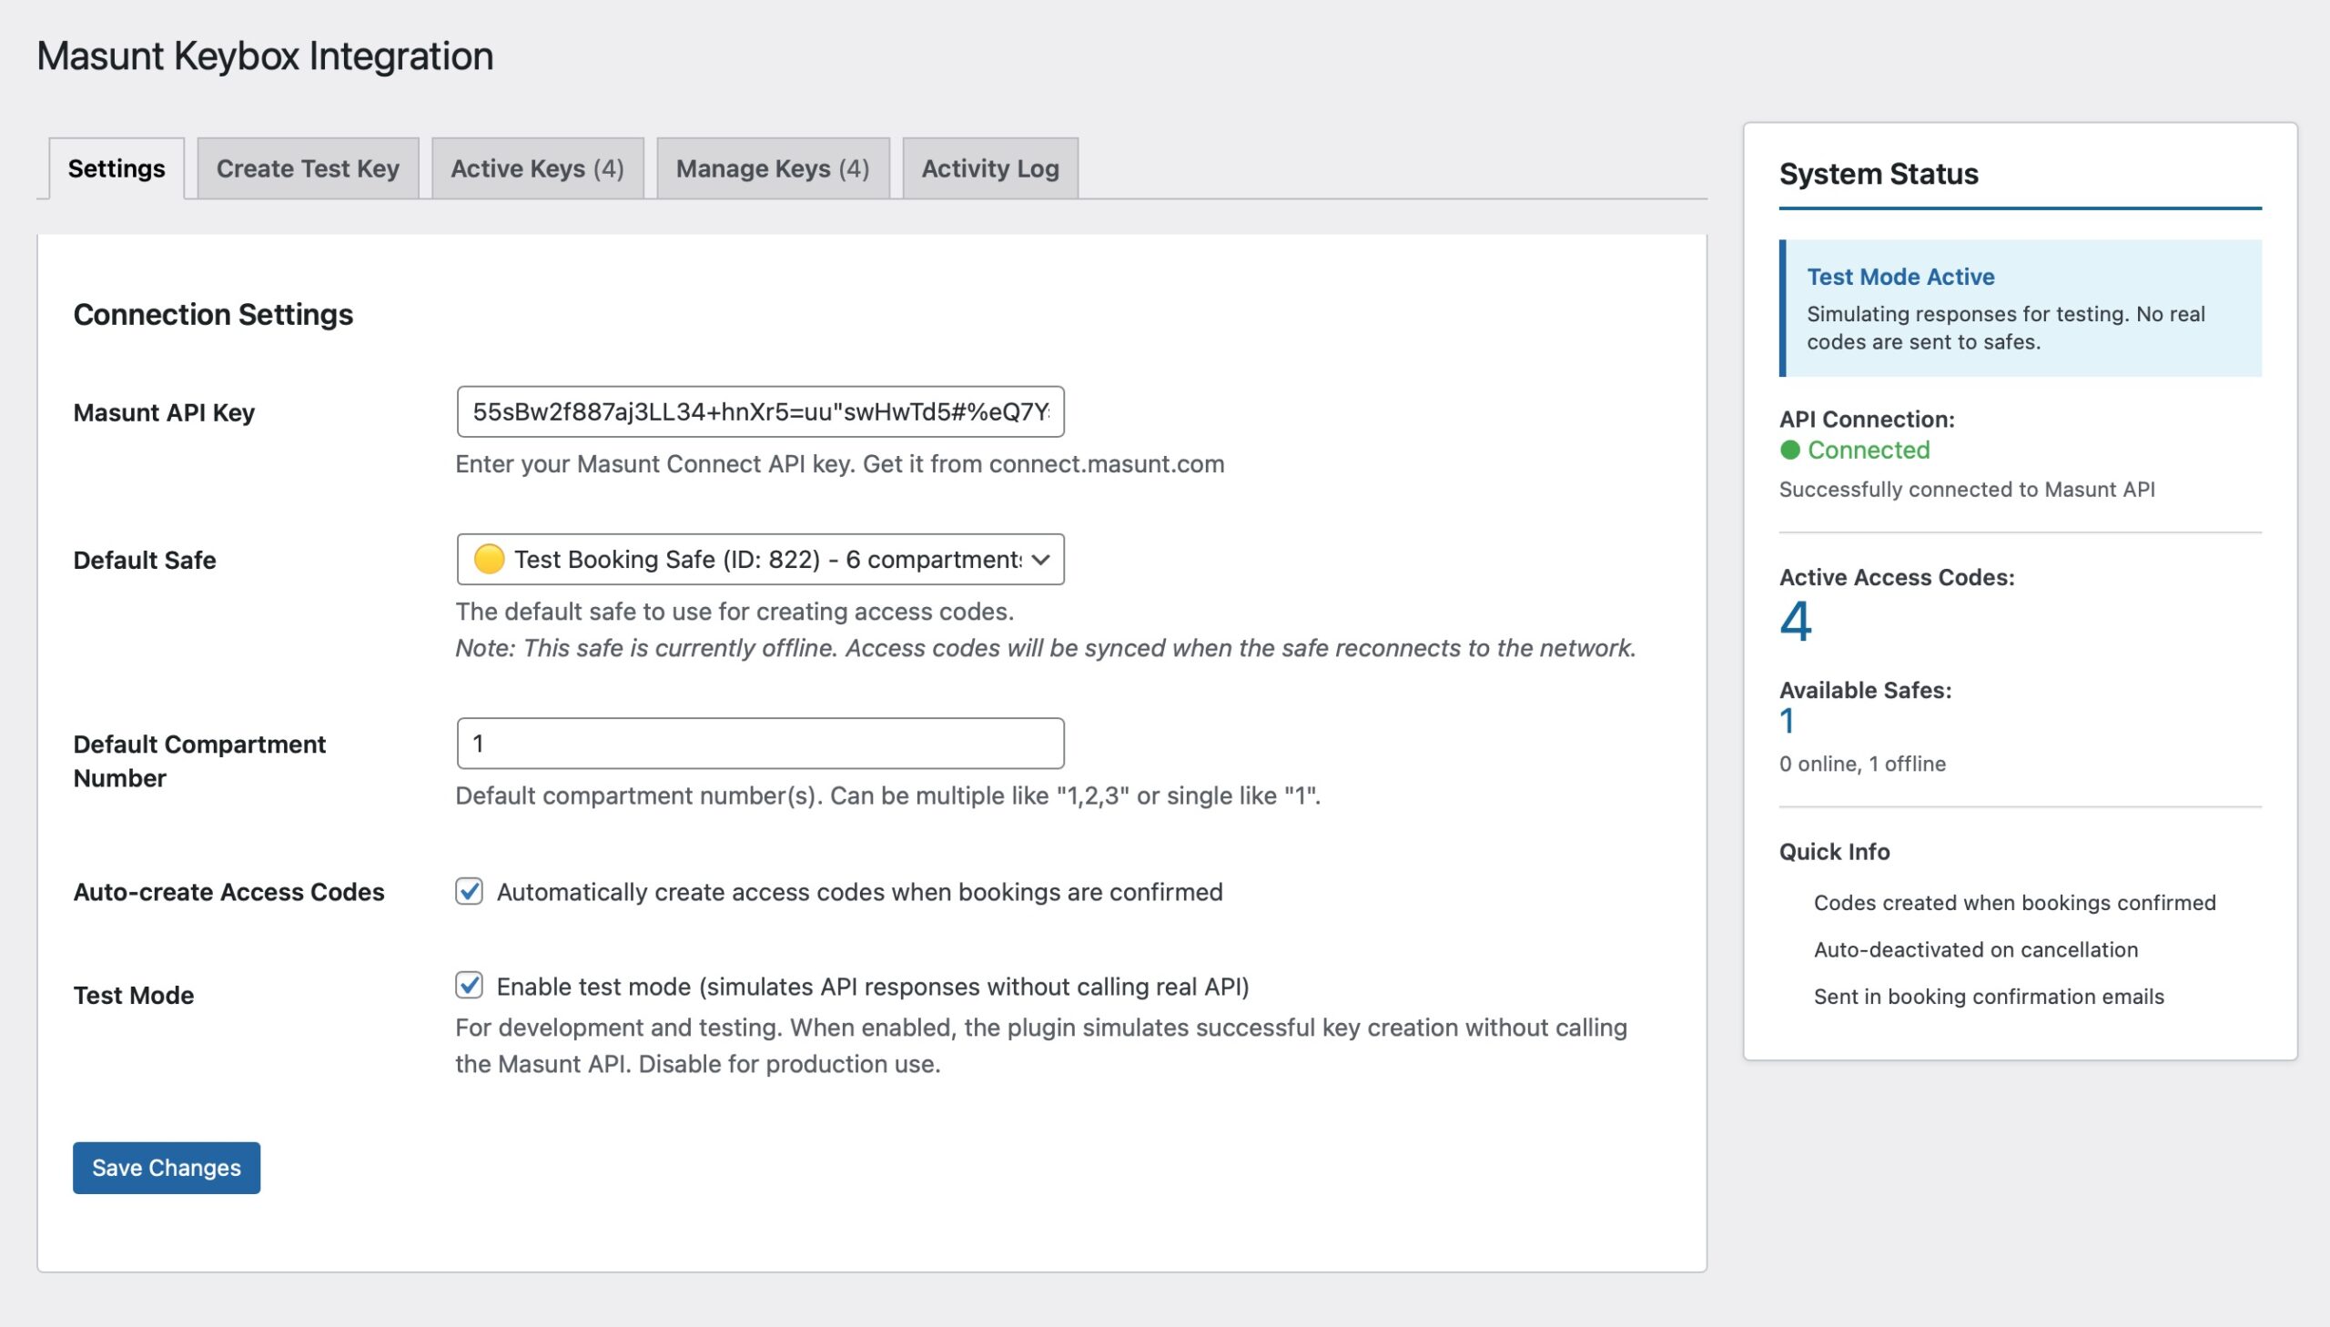The image size is (2330, 1327).
Task: Click the Active Access Codes count 4
Action: point(1795,623)
